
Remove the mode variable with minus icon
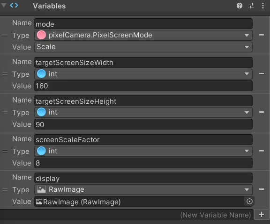(x=262, y=35)
